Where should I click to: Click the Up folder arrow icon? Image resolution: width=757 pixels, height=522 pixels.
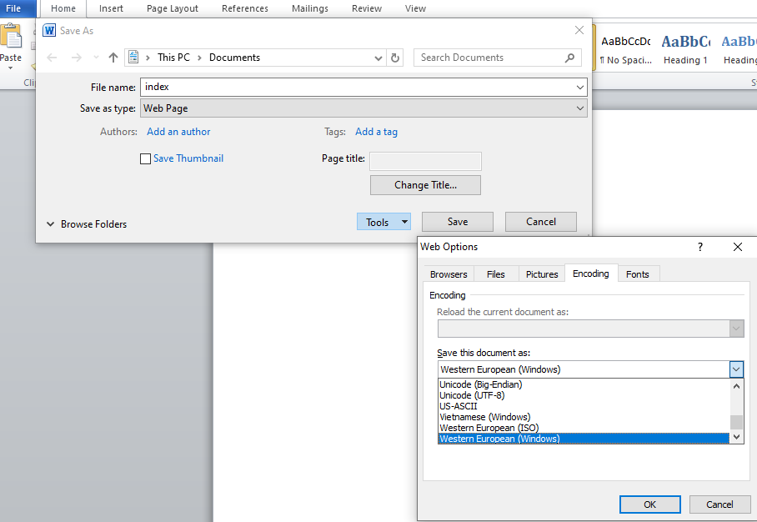[x=113, y=58]
